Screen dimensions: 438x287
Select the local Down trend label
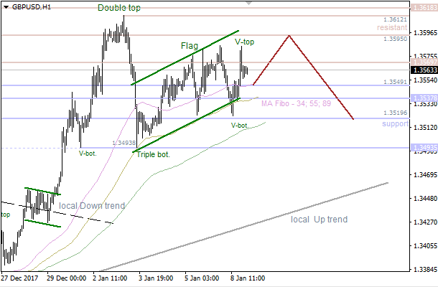click(x=92, y=205)
